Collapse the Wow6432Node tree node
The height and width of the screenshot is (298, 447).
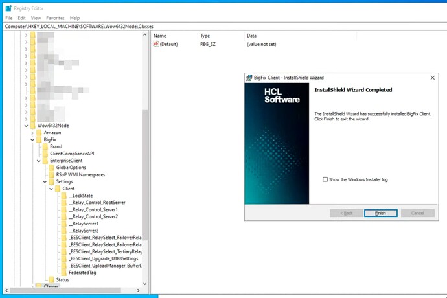coord(26,125)
